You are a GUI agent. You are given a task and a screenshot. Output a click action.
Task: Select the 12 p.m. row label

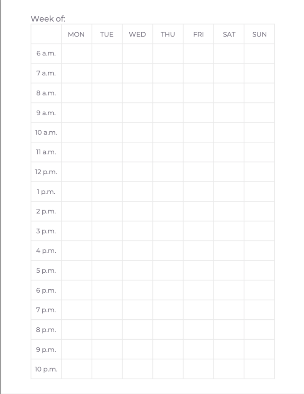point(46,172)
